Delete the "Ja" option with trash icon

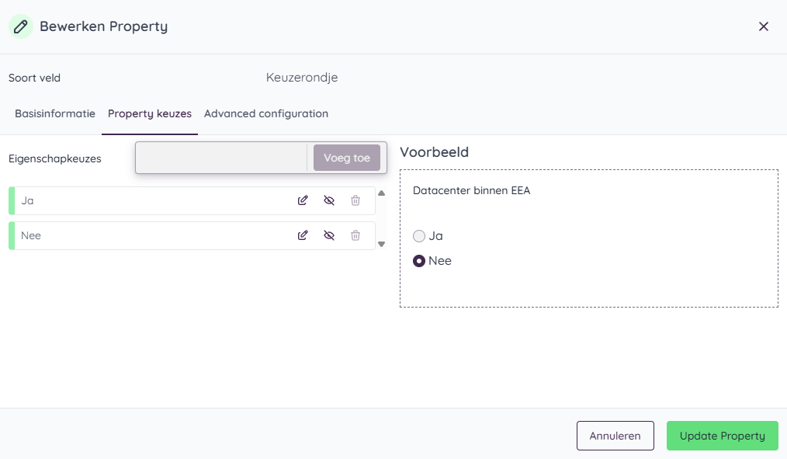(355, 200)
